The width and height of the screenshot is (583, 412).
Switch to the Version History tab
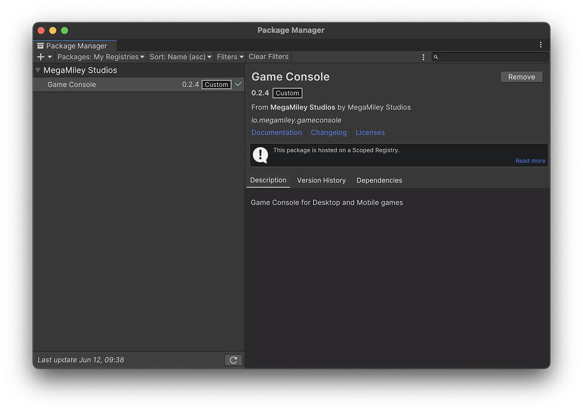point(321,180)
